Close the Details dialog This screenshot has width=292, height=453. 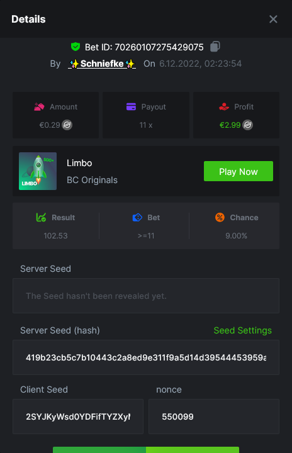(273, 19)
